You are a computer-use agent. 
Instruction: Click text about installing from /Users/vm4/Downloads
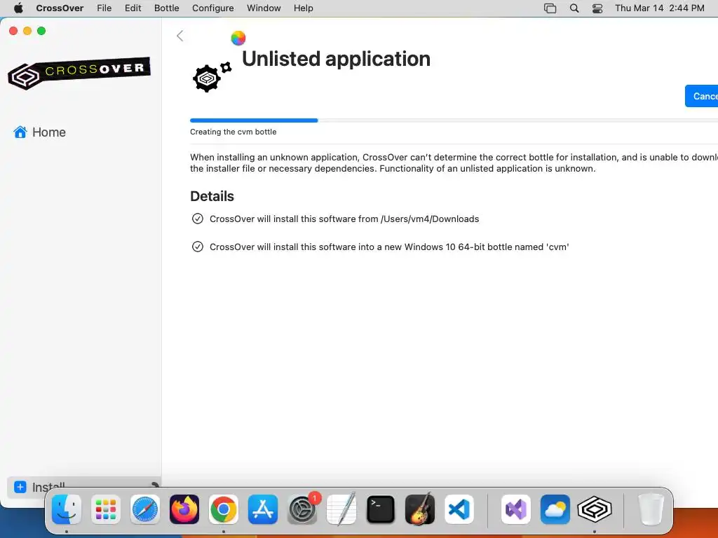tap(344, 219)
